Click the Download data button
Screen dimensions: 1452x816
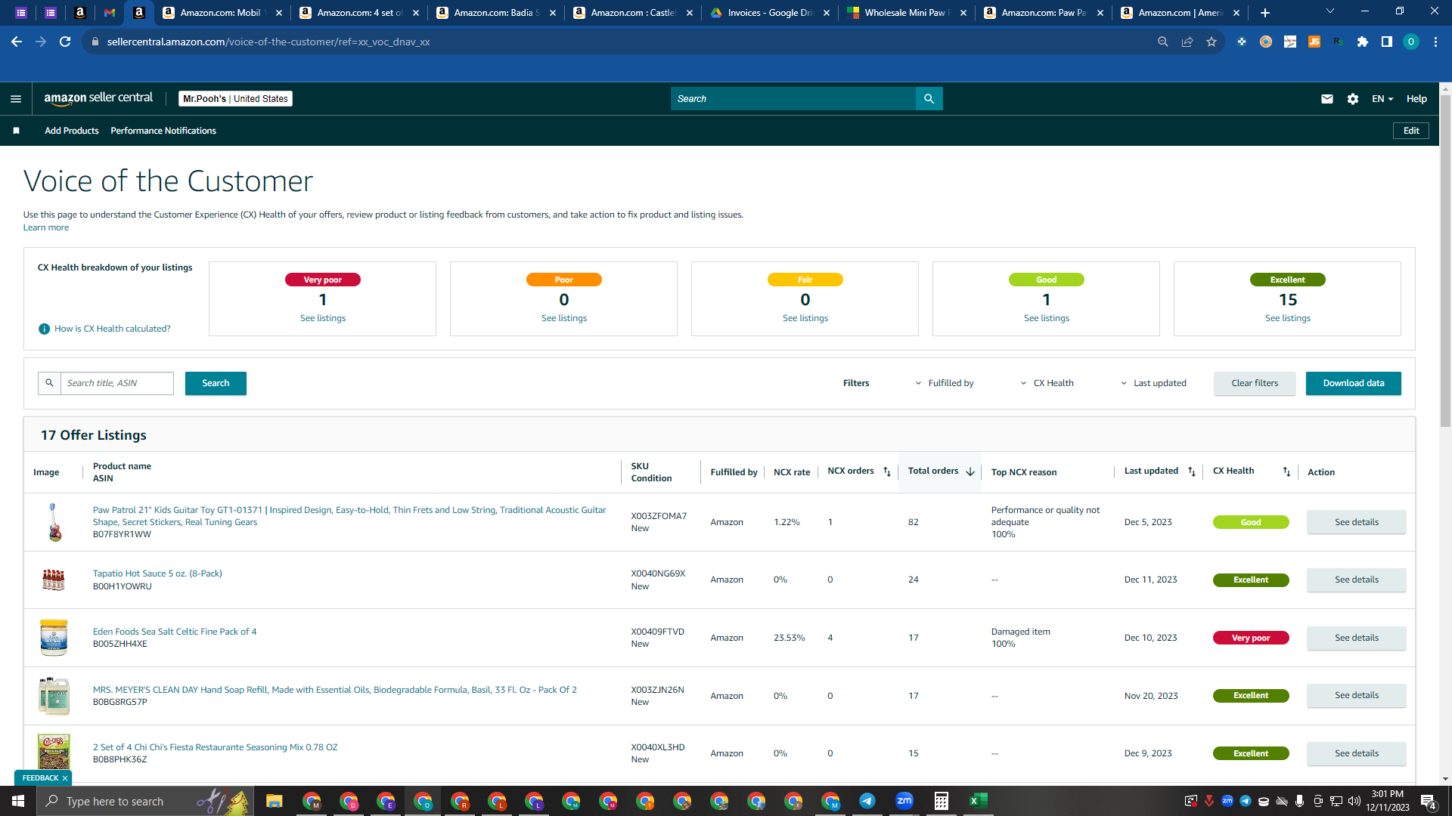click(x=1354, y=383)
